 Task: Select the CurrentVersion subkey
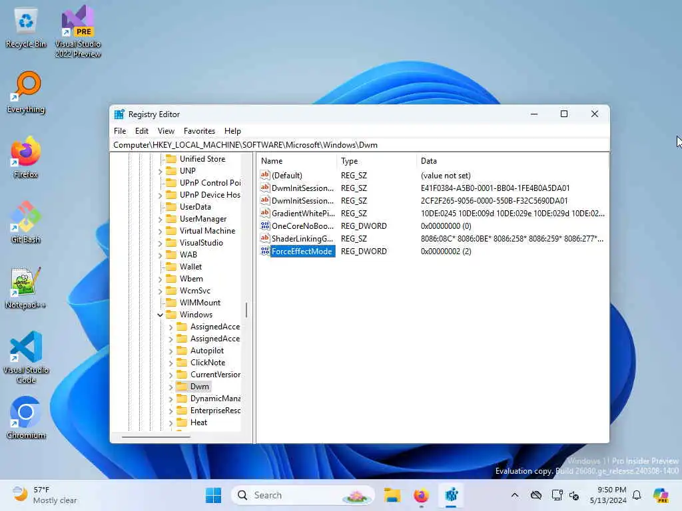tap(215, 375)
